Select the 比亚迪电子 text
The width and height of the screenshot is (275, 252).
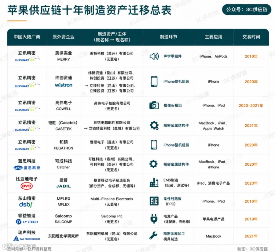point(27,179)
